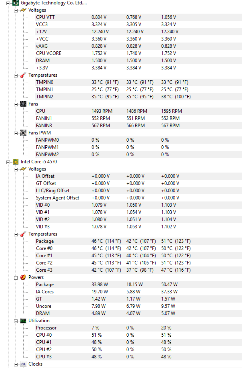The image size is (242, 368).
Task: Click the voltage icon under Intel Core i5
Action: click(x=23, y=169)
